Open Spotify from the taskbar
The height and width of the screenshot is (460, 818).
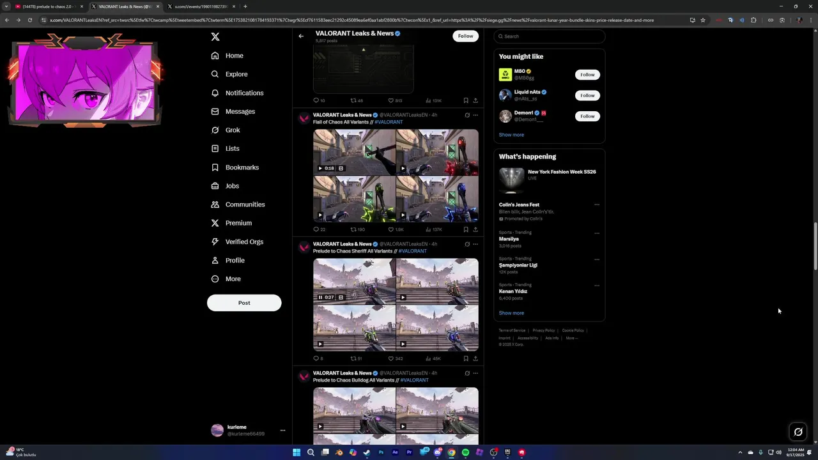[x=465, y=452]
